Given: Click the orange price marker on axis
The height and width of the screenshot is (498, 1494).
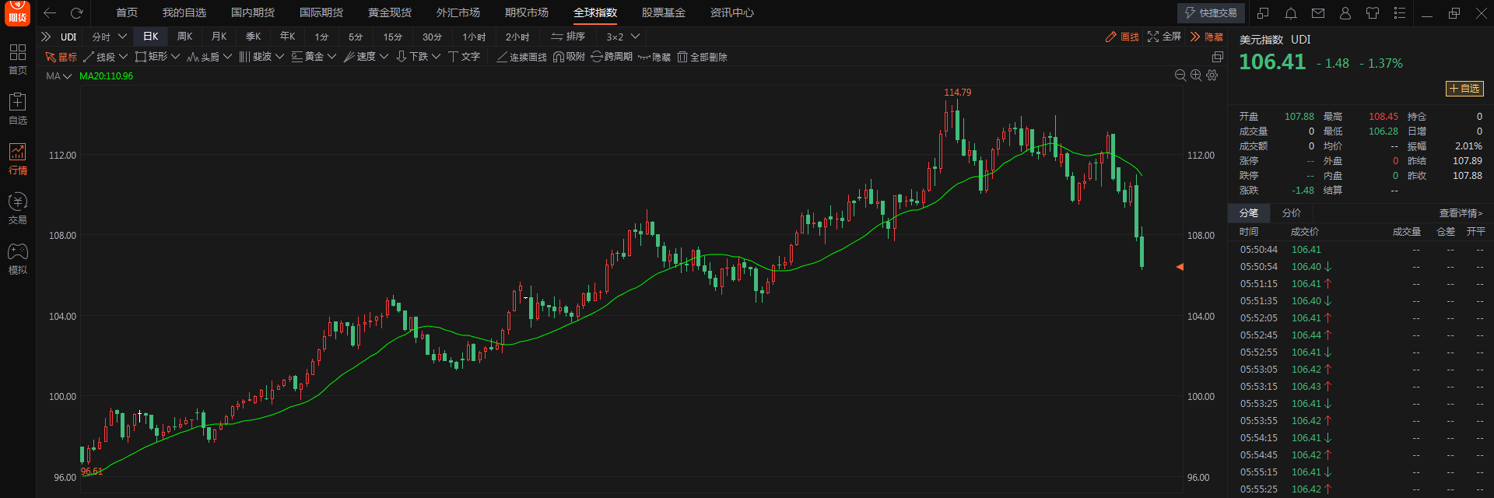Looking at the screenshot, I should (x=1180, y=267).
